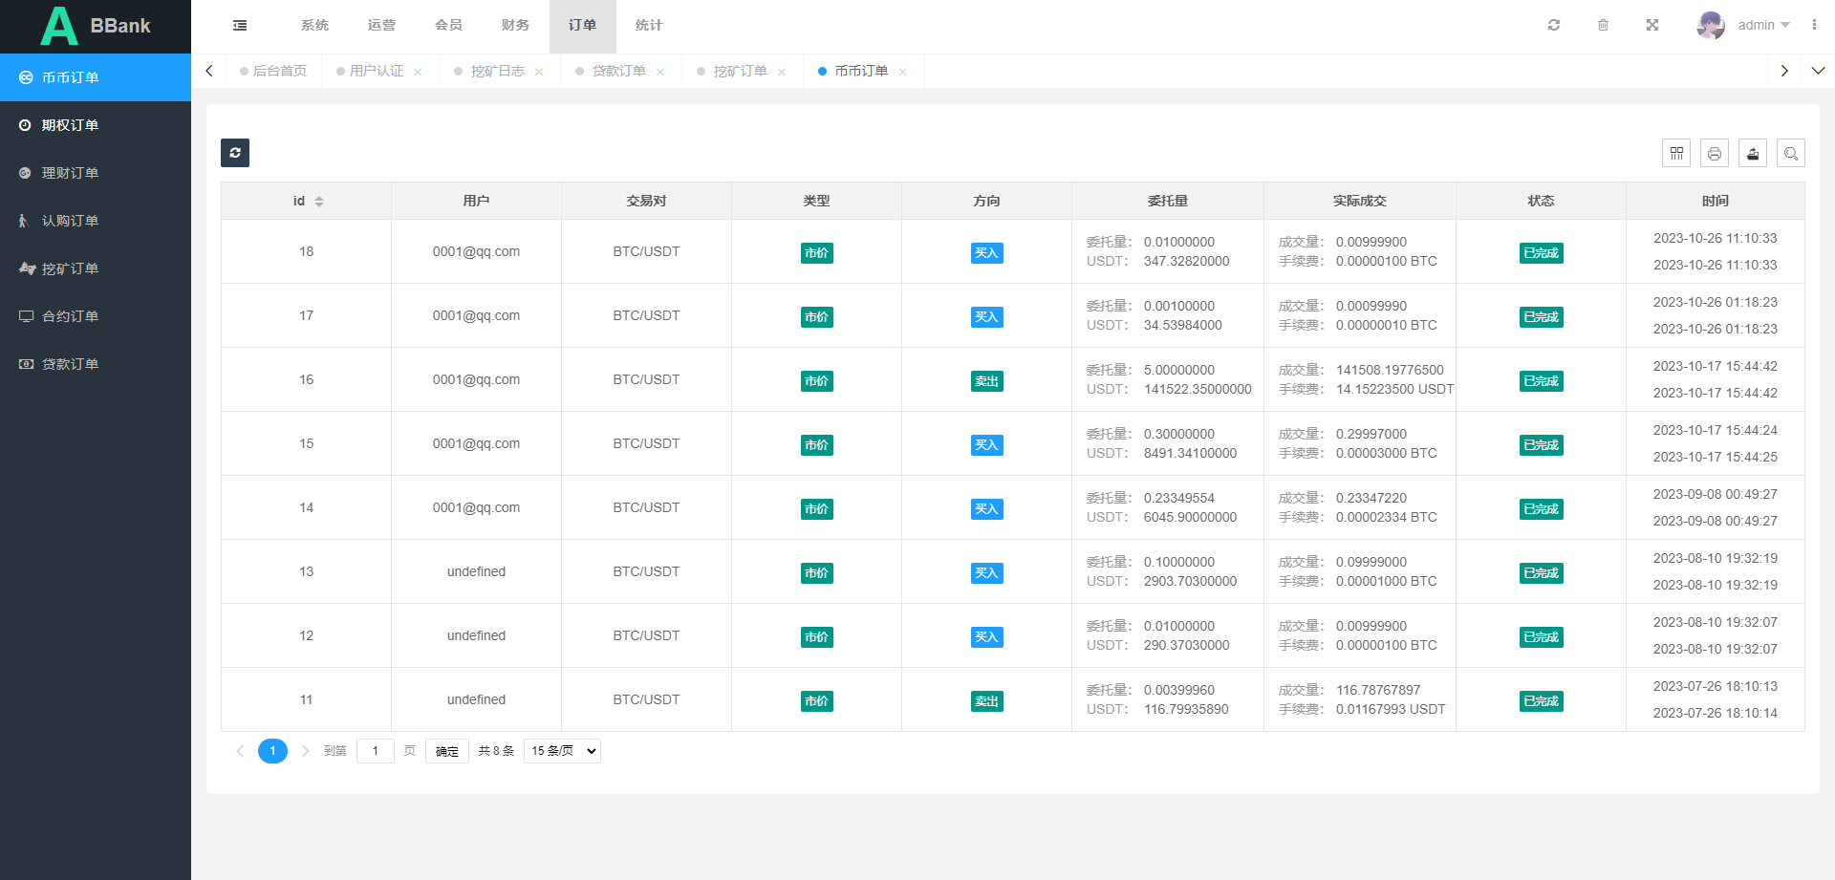Expand the tab list chevron
Image resolution: width=1835 pixels, height=880 pixels.
pos(1818,71)
